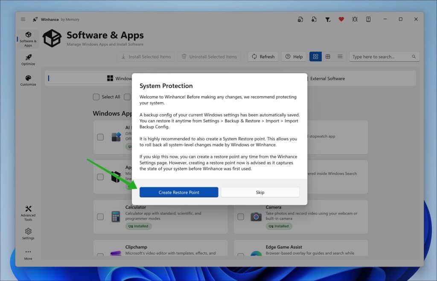
Task: Check the Camera app checkbox
Action: coord(241,217)
